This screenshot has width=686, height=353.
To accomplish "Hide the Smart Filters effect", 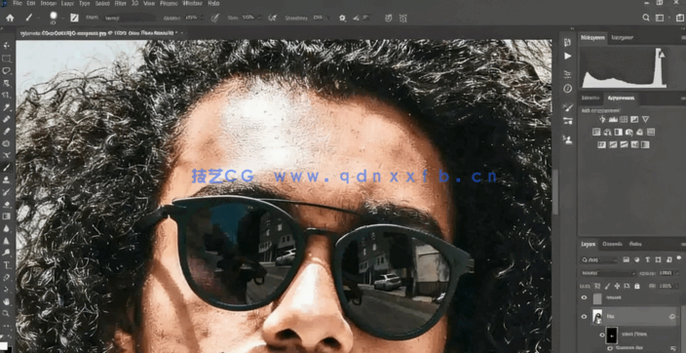I will coord(601,334).
